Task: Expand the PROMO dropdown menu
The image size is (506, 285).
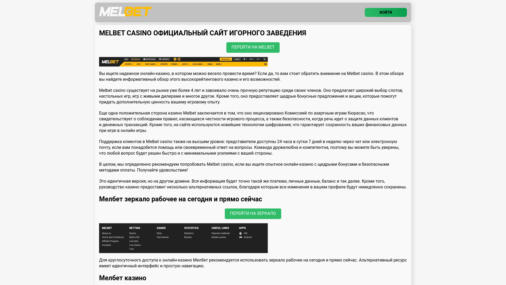Action: point(175,64)
